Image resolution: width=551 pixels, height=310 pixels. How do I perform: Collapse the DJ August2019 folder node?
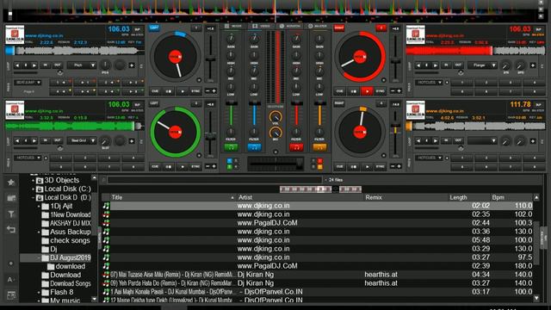39,257
